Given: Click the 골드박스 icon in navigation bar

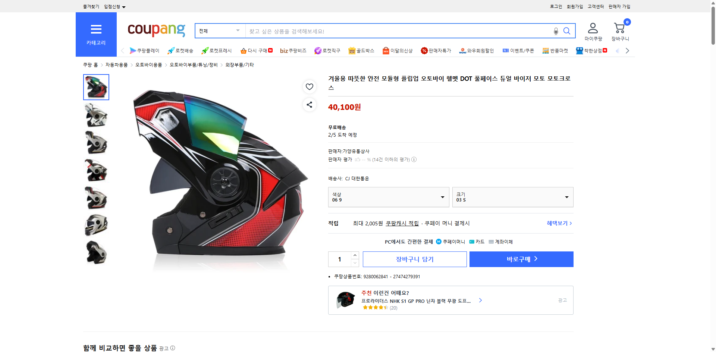Looking at the screenshot, I should pos(351,50).
